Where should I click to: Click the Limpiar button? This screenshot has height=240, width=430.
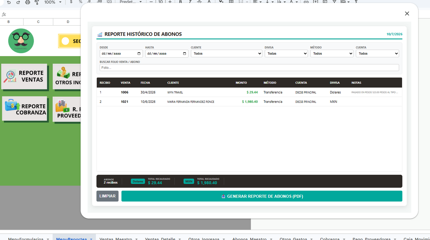[x=107, y=196]
